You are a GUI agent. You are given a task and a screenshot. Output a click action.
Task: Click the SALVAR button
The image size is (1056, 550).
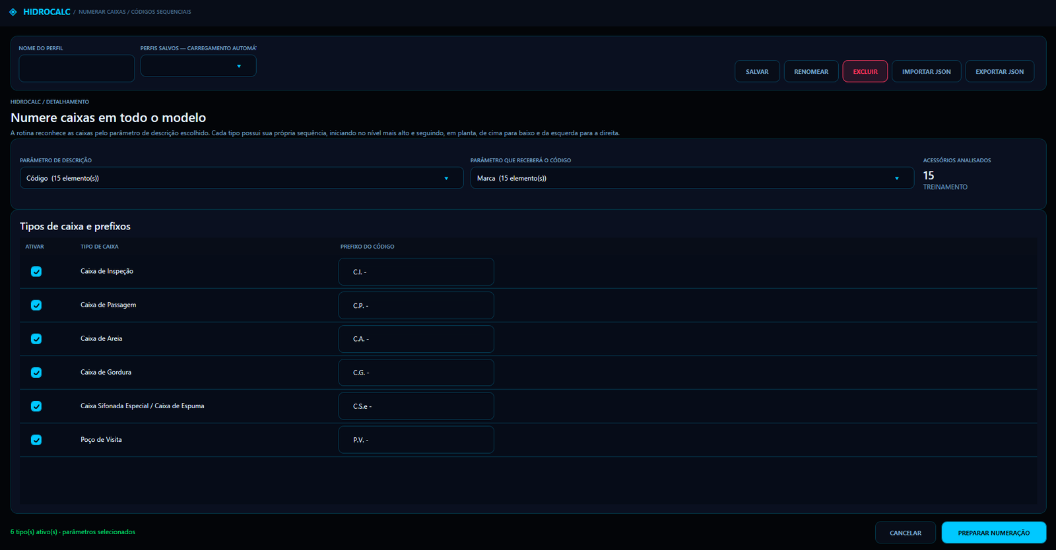[x=757, y=71]
